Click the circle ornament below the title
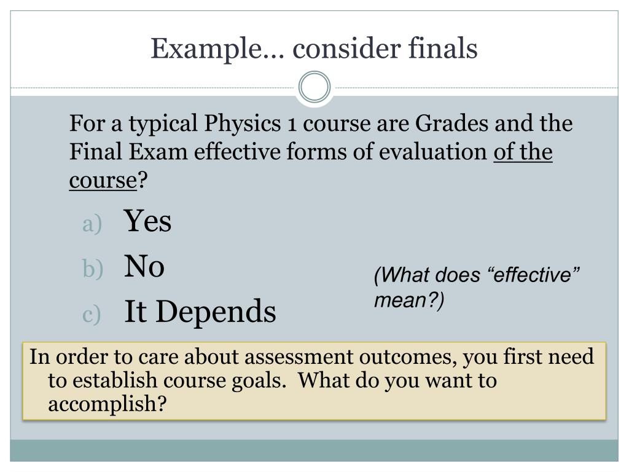The width and height of the screenshot is (629, 472). point(314,87)
